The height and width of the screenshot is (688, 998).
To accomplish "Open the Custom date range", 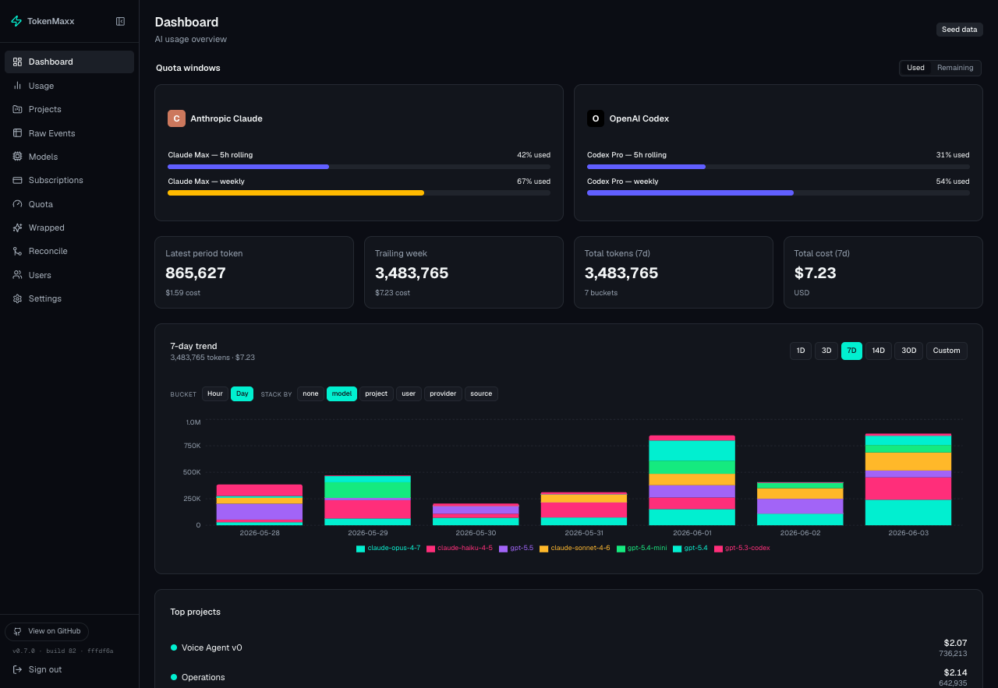I will [947, 351].
